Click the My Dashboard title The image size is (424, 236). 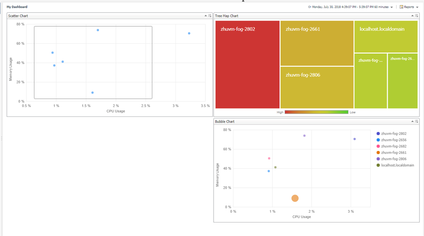[x=17, y=7]
